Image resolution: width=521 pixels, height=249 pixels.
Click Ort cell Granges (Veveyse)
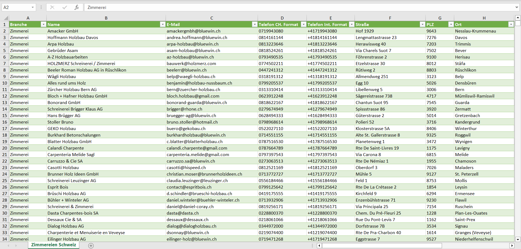pyautogui.click(x=484, y=232)
